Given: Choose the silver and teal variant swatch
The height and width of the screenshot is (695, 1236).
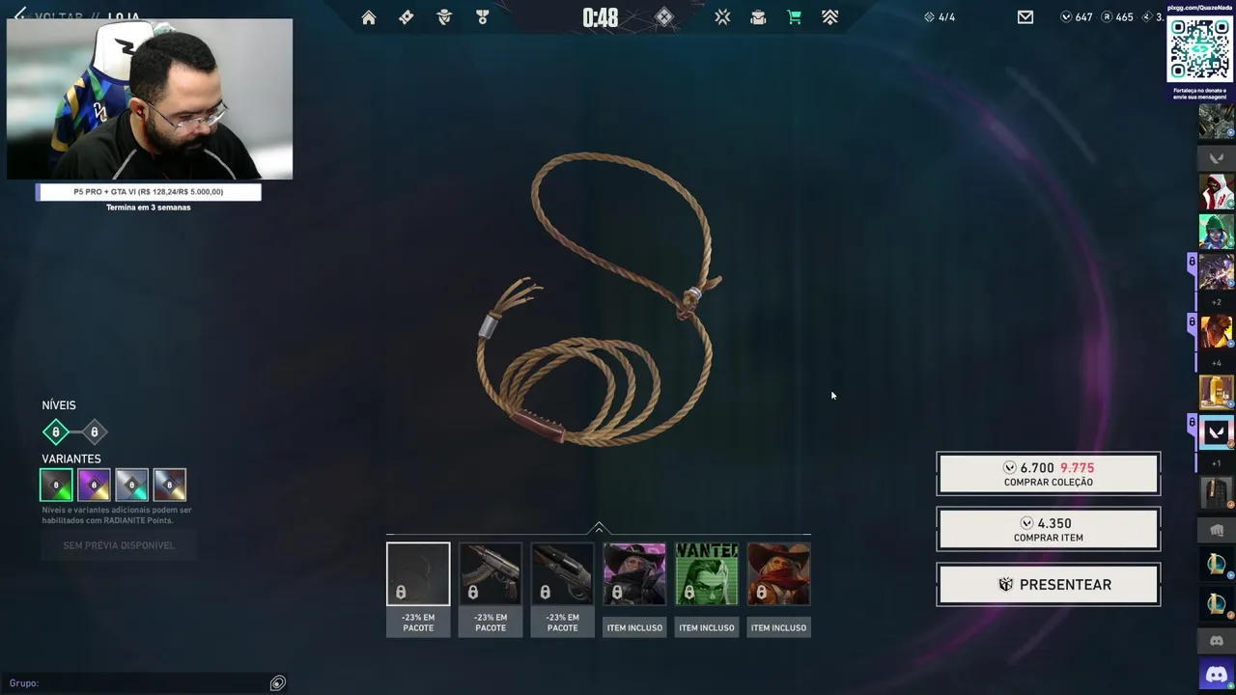Looking at the screenshot, I should (131, 485).
